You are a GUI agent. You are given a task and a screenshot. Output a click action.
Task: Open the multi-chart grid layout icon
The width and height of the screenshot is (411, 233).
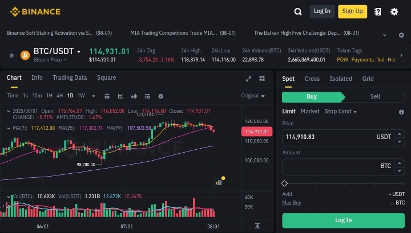[x=262, y=79]
